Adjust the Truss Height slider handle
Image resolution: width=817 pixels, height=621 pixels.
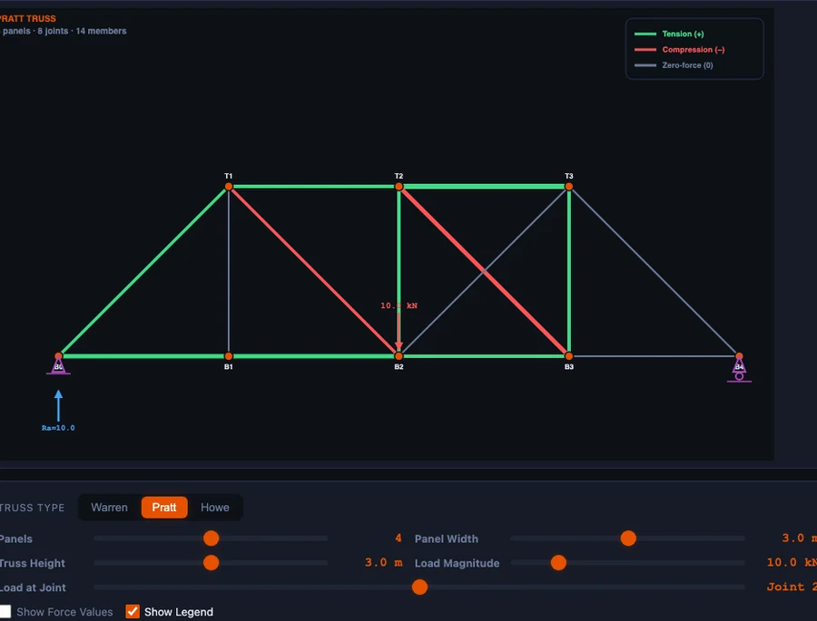[x=211, y=563]
